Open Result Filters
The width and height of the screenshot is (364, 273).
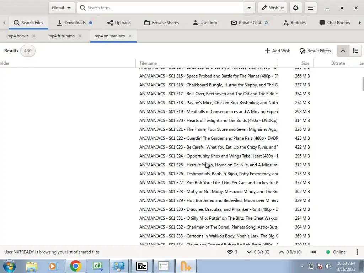(315, 51)
